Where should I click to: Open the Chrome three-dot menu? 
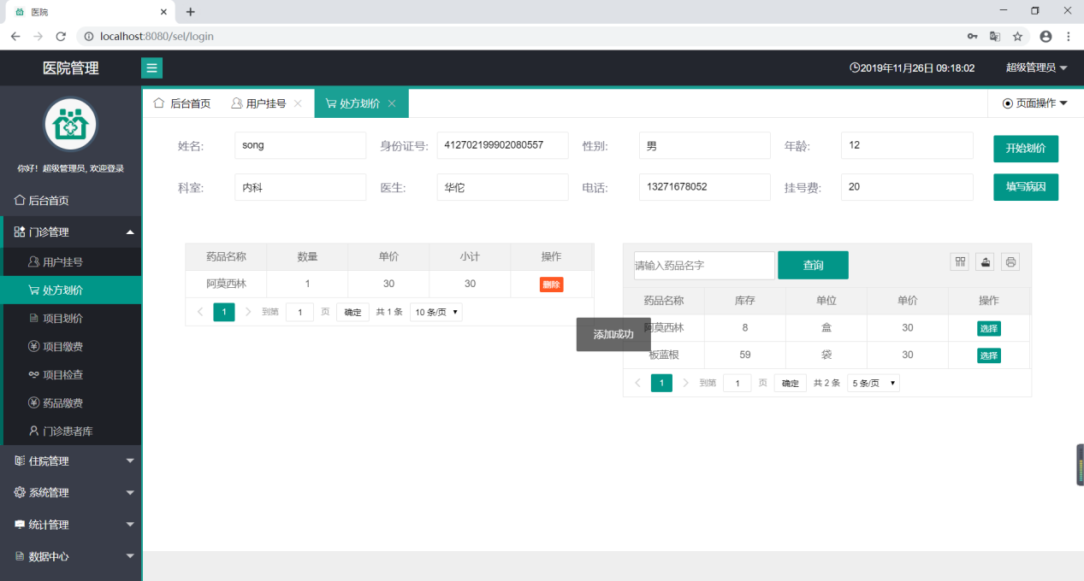coord(1069,37)
